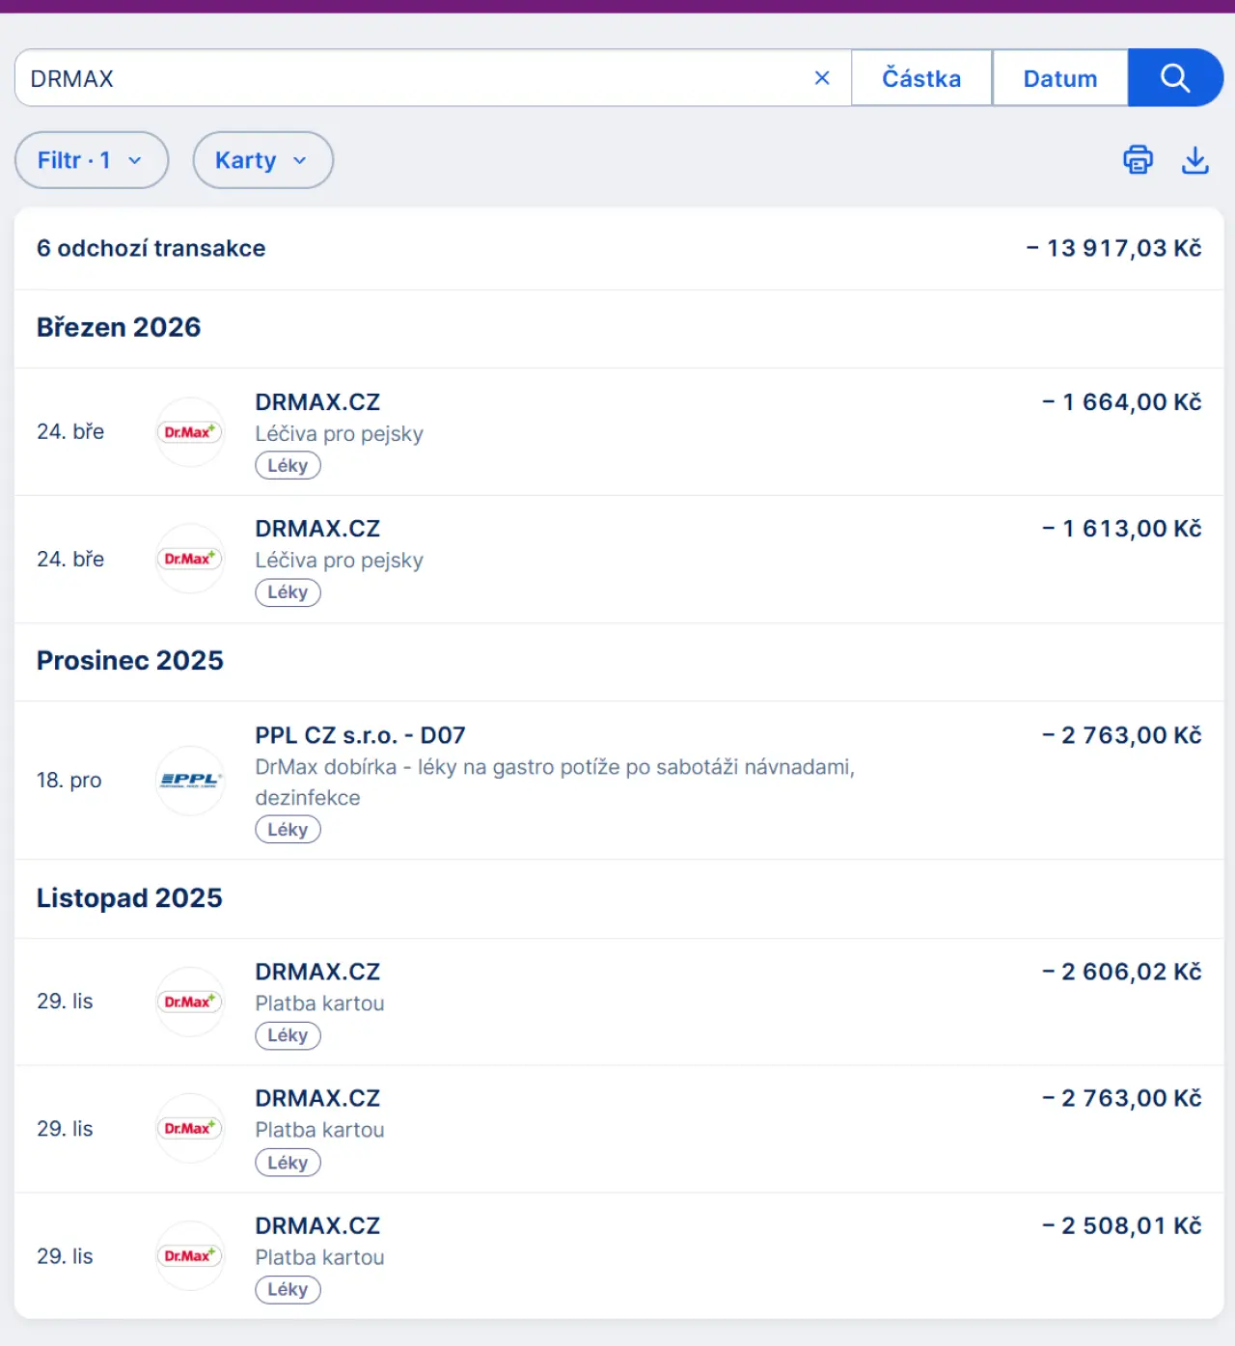Expand the Karty dropdown
The height and width of the screenshot is (1346, 1235).
pos(262,160)
